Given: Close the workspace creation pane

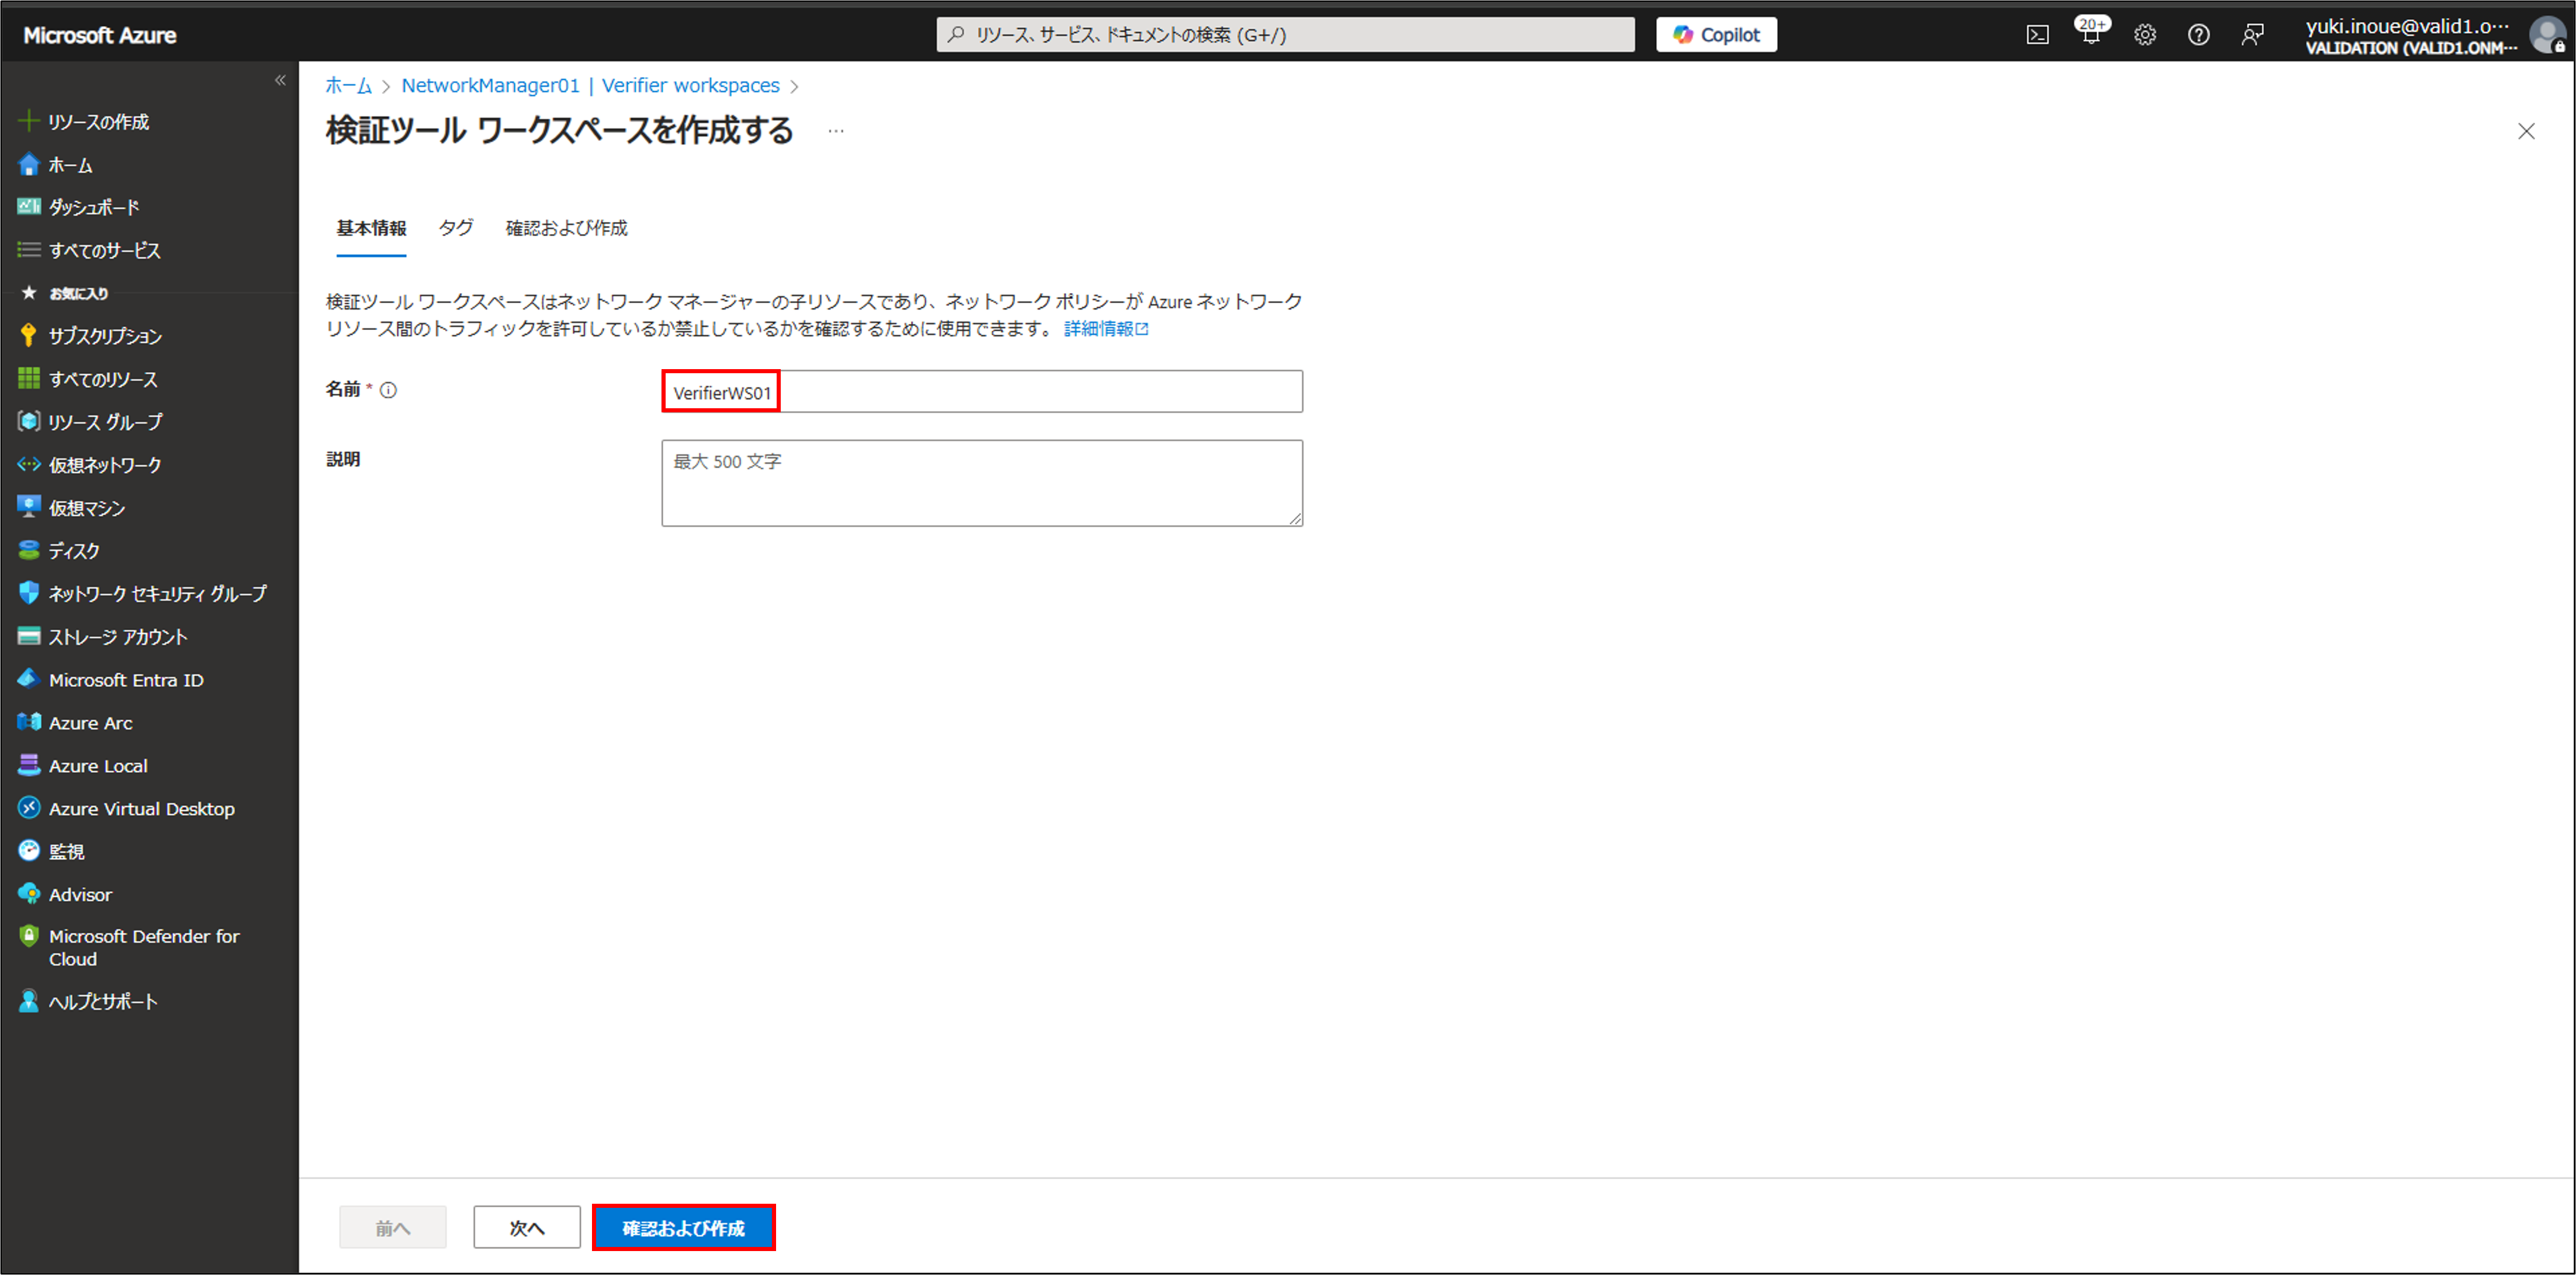Looking at the screenshot, I should 2526,131.
